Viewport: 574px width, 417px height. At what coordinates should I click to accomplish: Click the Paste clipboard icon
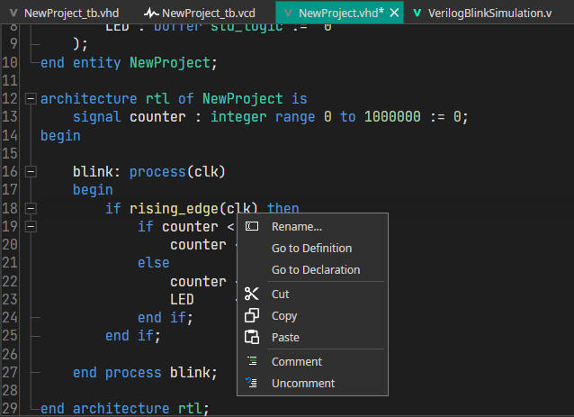pos(252,338)
